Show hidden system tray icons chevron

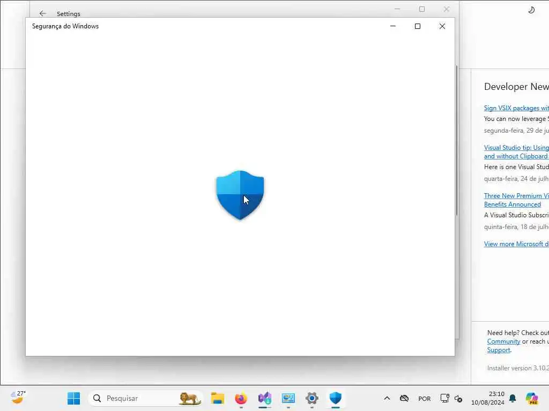tap(387, 398)
